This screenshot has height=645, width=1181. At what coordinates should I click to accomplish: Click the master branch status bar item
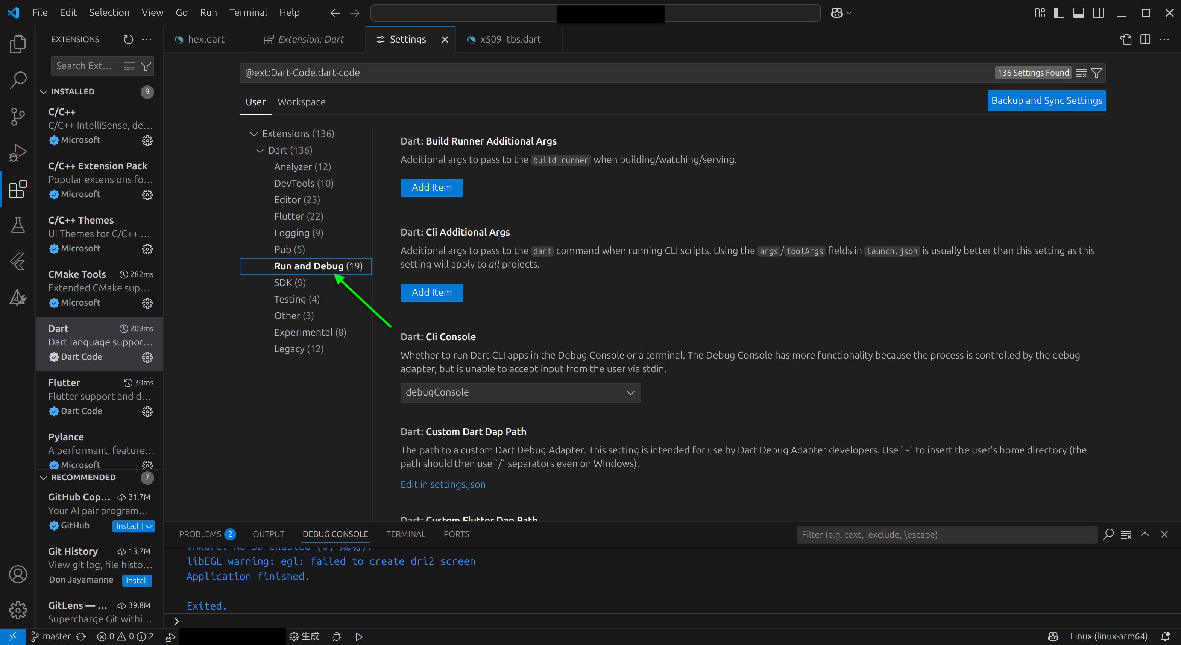[x=50, y=636]
